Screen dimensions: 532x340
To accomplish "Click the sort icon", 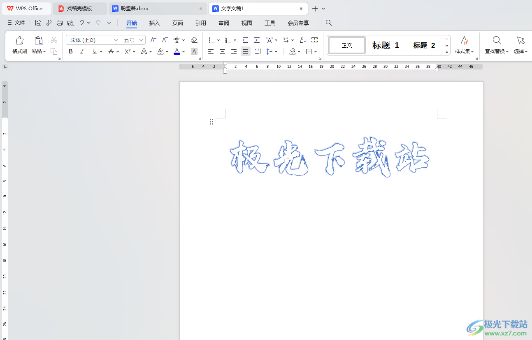I will click(303, 40).
